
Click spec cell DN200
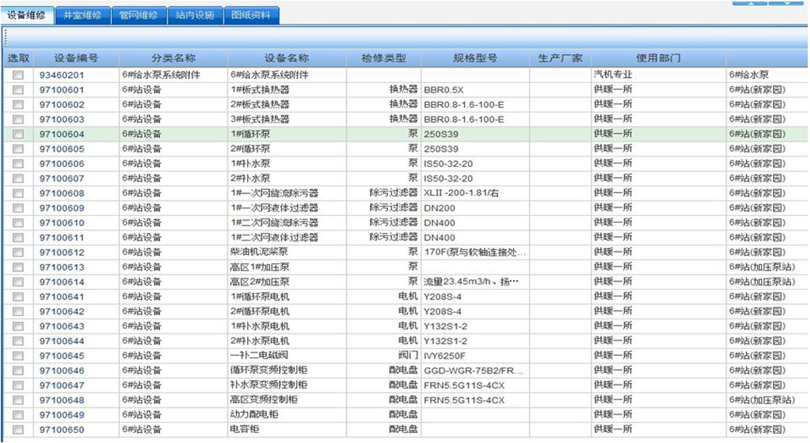[439, 208]
